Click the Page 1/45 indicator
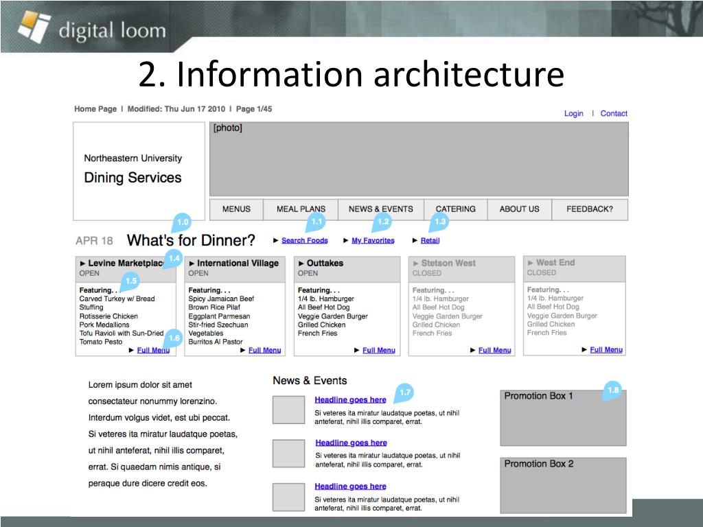Viewport: 703px width, 527px height. click(254, 109)
